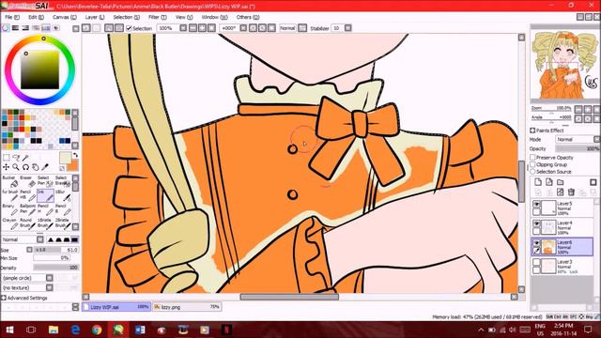Hide Layer4 with its eye toggle
This screenshot has width=601, height=338.
pos(536,223)
